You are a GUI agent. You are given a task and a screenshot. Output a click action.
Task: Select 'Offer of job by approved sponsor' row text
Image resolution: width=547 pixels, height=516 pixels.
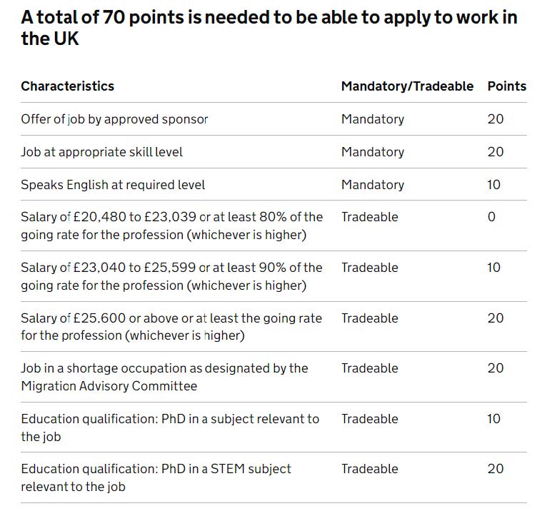(114, 119)
